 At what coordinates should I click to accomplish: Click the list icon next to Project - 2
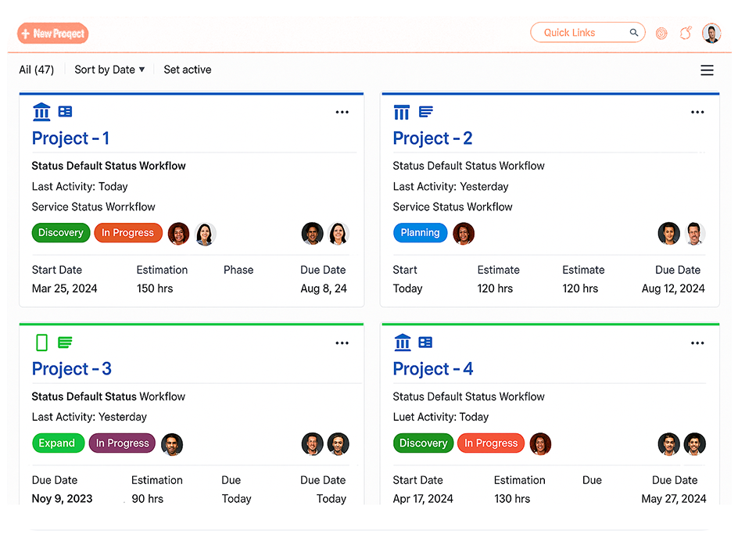point(425,112)
